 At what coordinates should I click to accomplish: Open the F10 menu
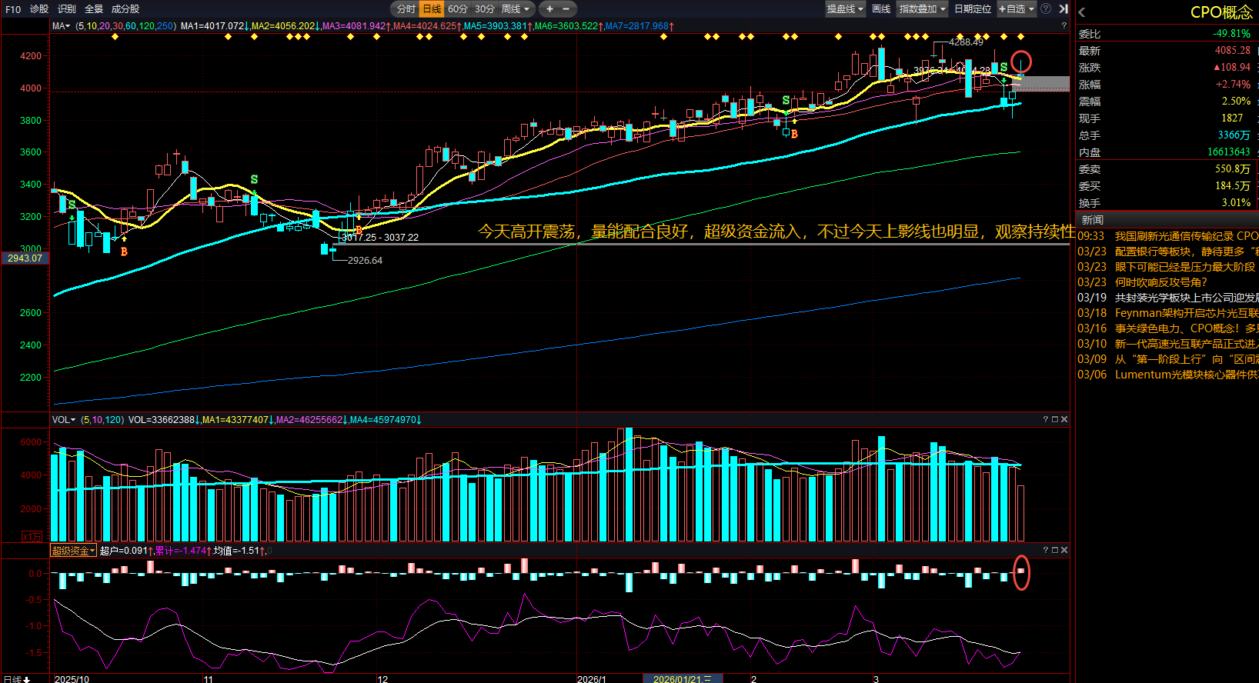point(13,9)
